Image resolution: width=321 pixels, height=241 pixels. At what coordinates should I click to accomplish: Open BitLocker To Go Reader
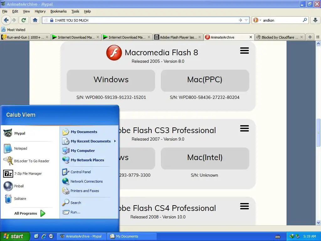point(30,161)
